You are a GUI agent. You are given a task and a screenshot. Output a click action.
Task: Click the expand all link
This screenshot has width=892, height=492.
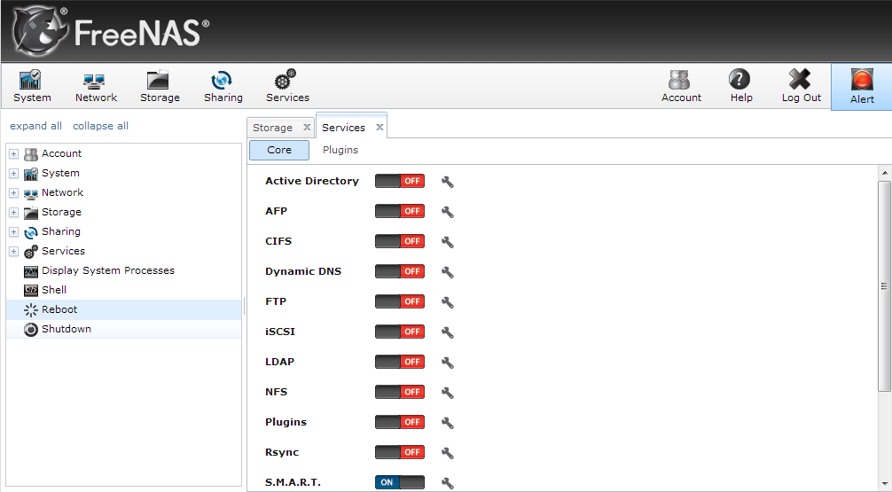(35, 126)
